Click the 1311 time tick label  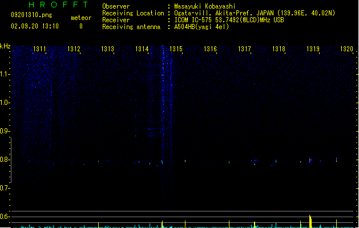[x=39, y=49]
